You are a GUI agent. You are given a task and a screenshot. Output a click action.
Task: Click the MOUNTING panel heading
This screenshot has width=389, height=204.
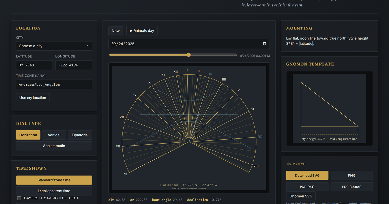pyautogui.click(x=299, y=28)
